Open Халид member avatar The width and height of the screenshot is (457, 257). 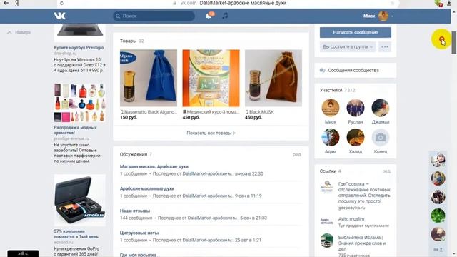[356, 137]
